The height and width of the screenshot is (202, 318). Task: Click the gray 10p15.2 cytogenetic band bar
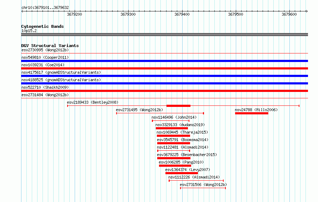point(164,35)
